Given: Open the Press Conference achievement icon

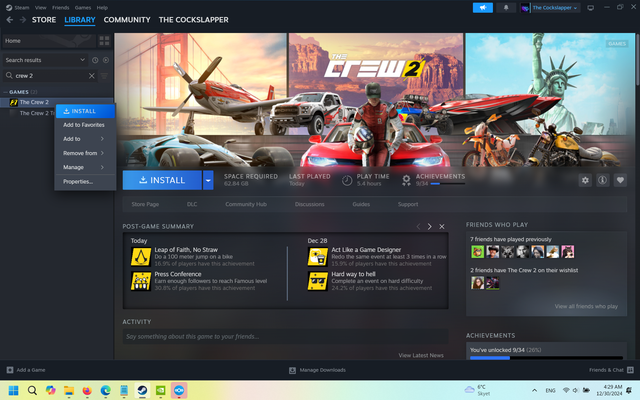Looking at the screenshot, I should pos(141,281).
